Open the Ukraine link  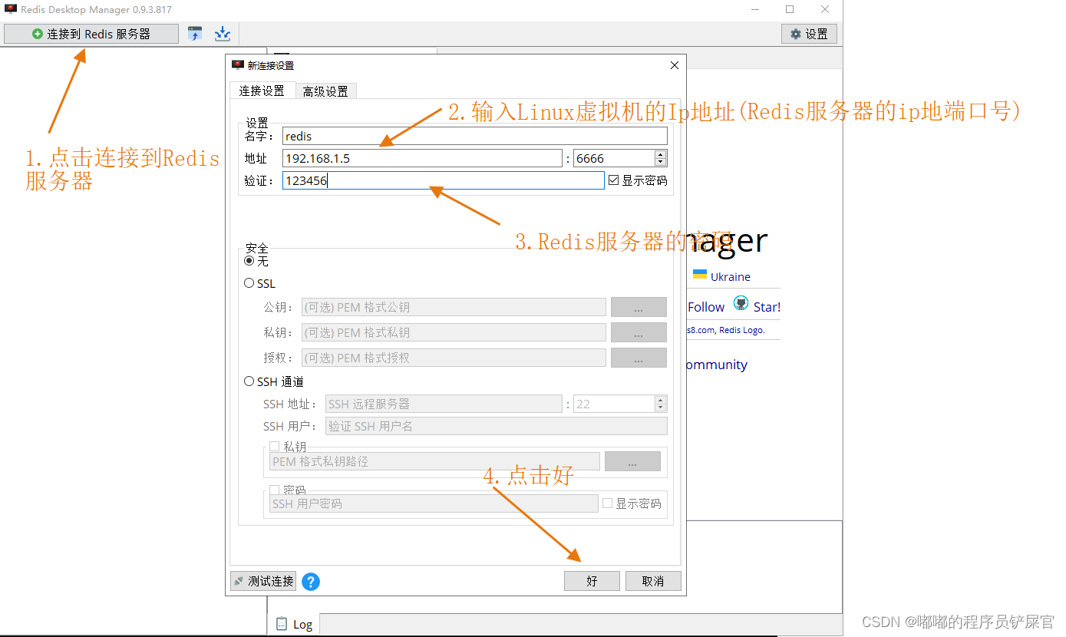pos(731,276)
